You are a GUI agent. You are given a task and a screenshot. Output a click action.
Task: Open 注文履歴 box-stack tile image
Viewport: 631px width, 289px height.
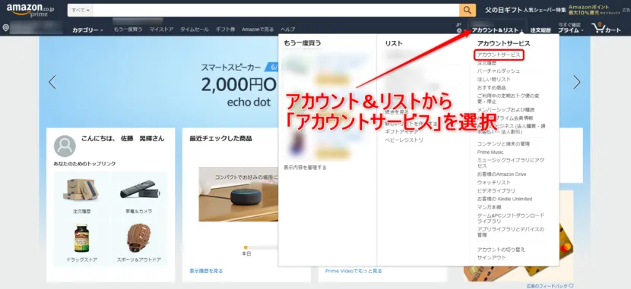pos(81,190)
